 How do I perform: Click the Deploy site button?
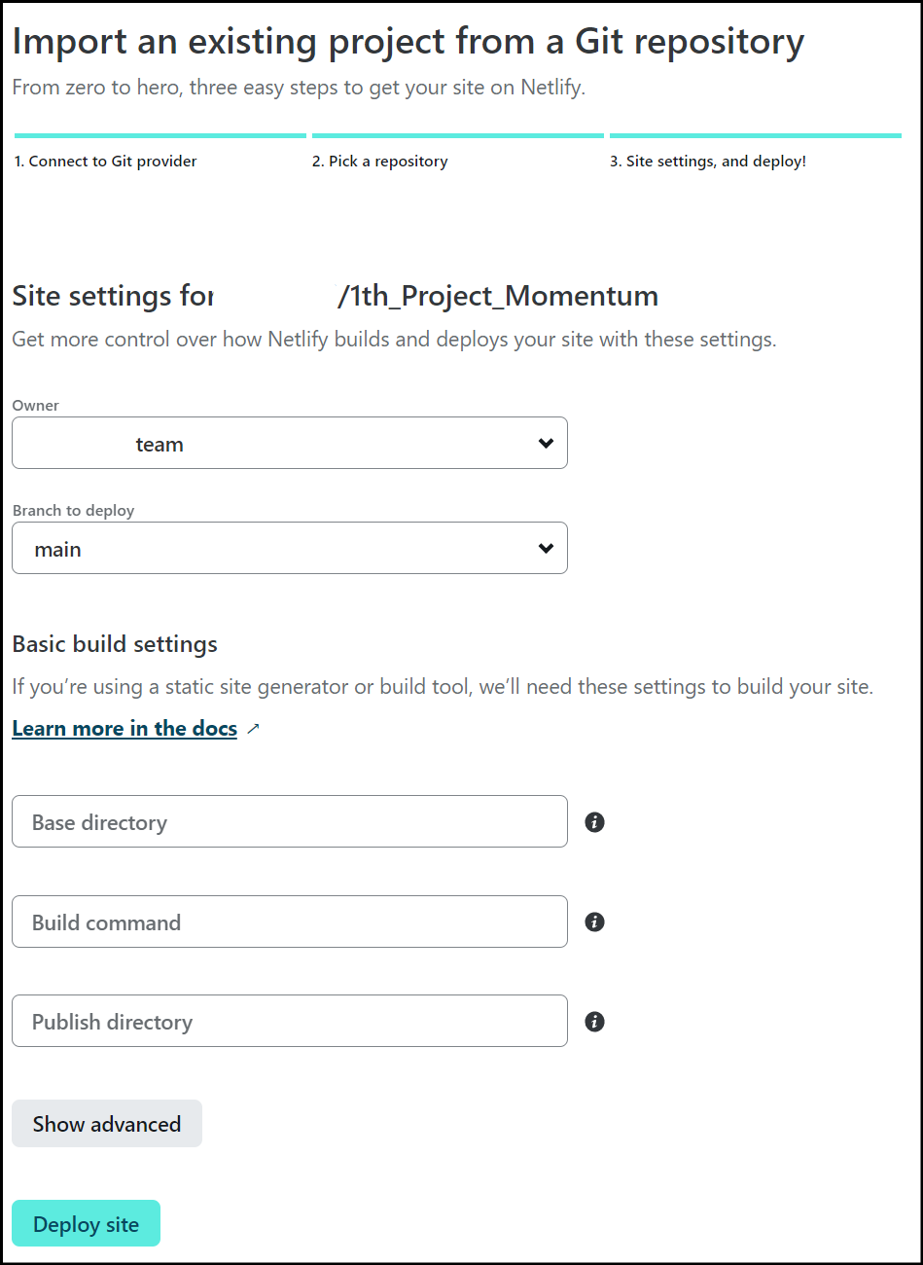point(87,1224)
